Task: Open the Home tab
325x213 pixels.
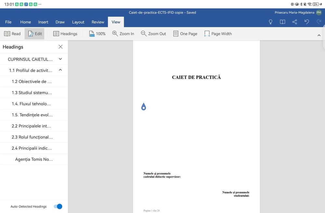Action: pos(25,22)
